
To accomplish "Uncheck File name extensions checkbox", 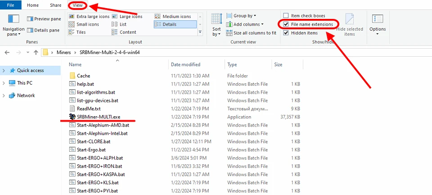I will (x=286, y=24).
